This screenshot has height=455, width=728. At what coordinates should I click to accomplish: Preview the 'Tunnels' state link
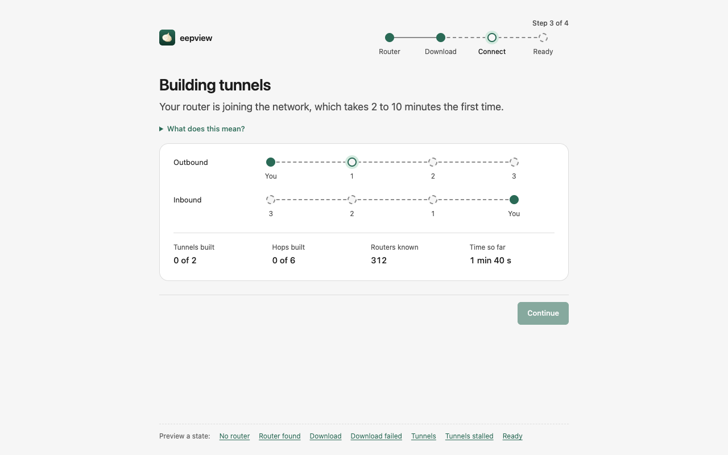pos(424,436)
